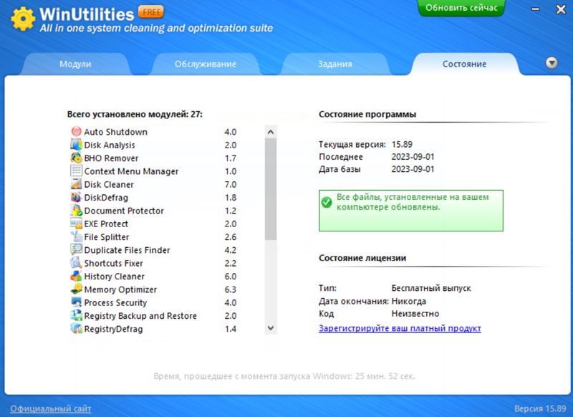Image resolution: width=573 pixels, height=417 pixels.
Task: Click the Registry Backup and Restore icon
Action: tap(76, 316)
